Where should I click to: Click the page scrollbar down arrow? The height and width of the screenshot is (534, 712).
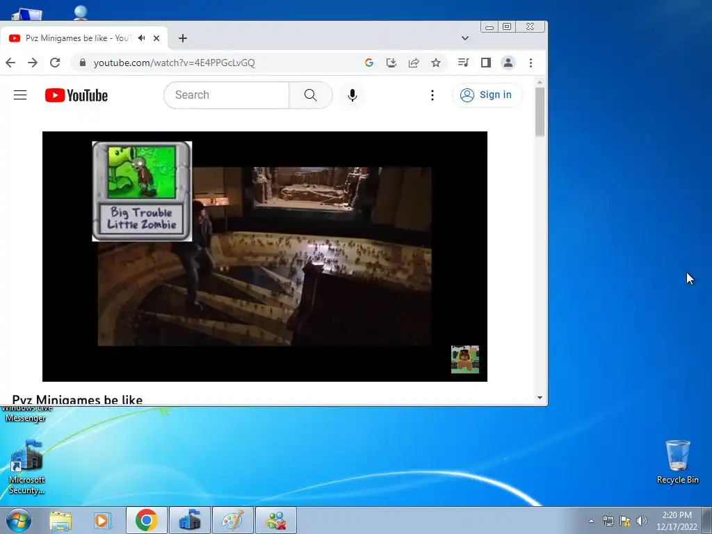pyautogui.click(x=540, y=398)
